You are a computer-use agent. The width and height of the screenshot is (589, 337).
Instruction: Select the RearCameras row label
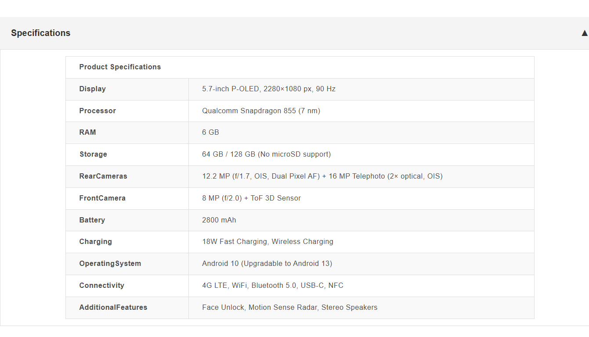(103, 176)
